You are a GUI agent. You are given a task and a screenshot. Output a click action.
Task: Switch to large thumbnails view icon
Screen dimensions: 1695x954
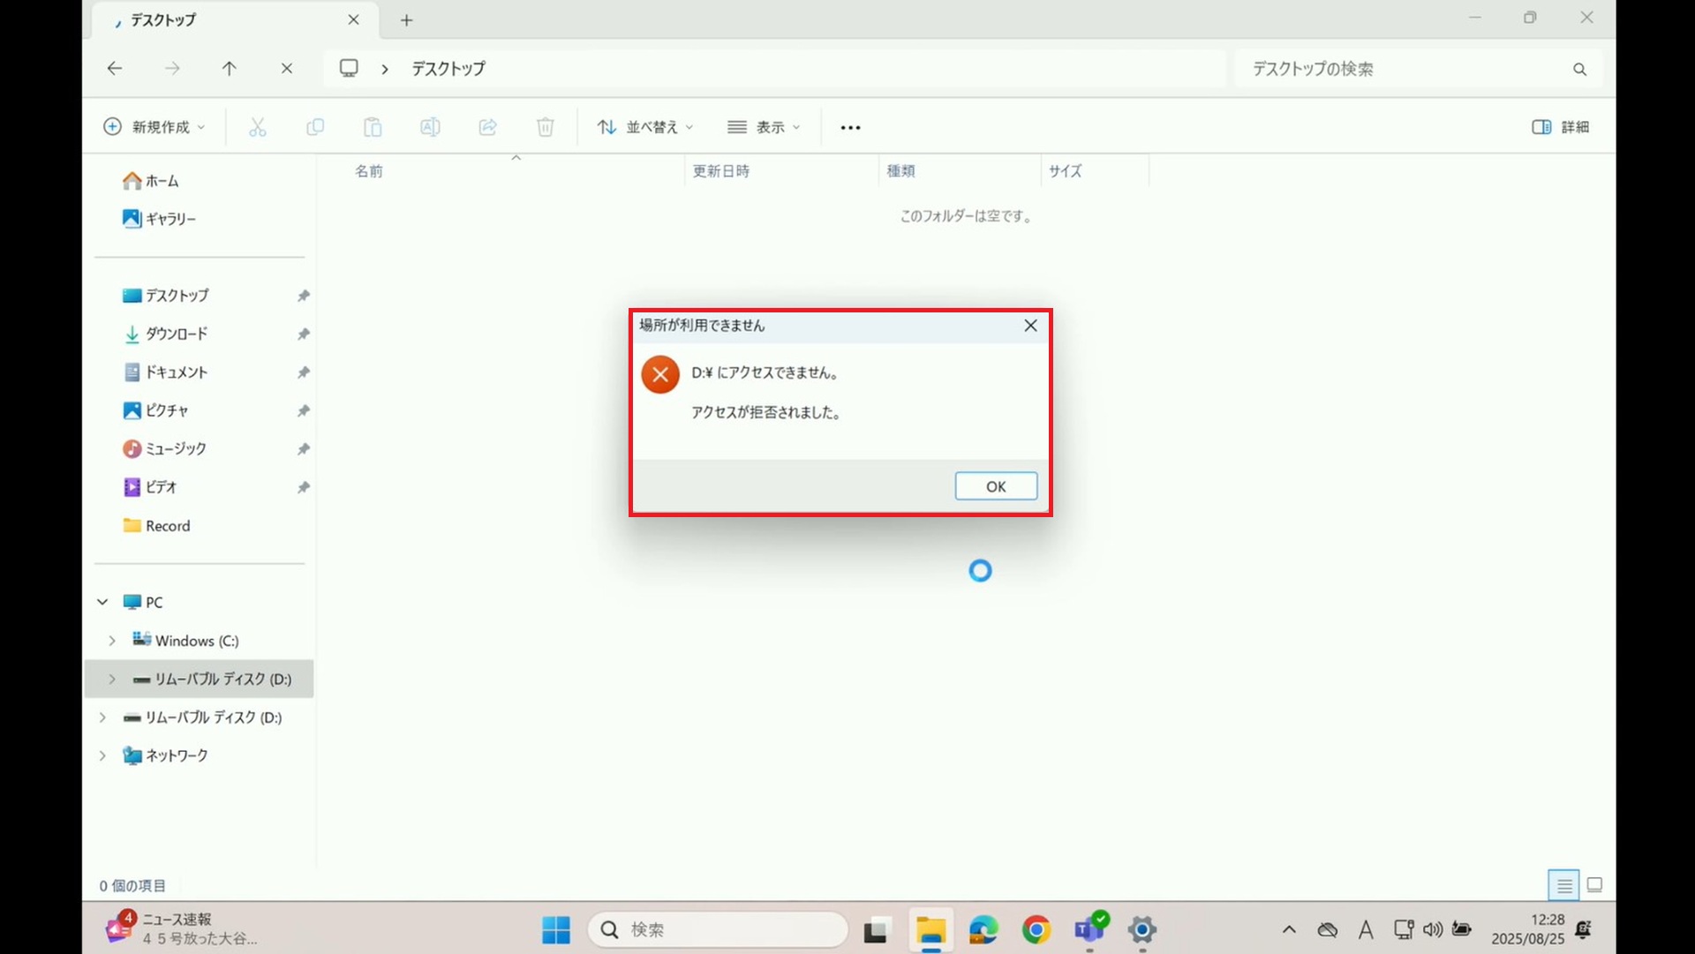click(1594, 884)
